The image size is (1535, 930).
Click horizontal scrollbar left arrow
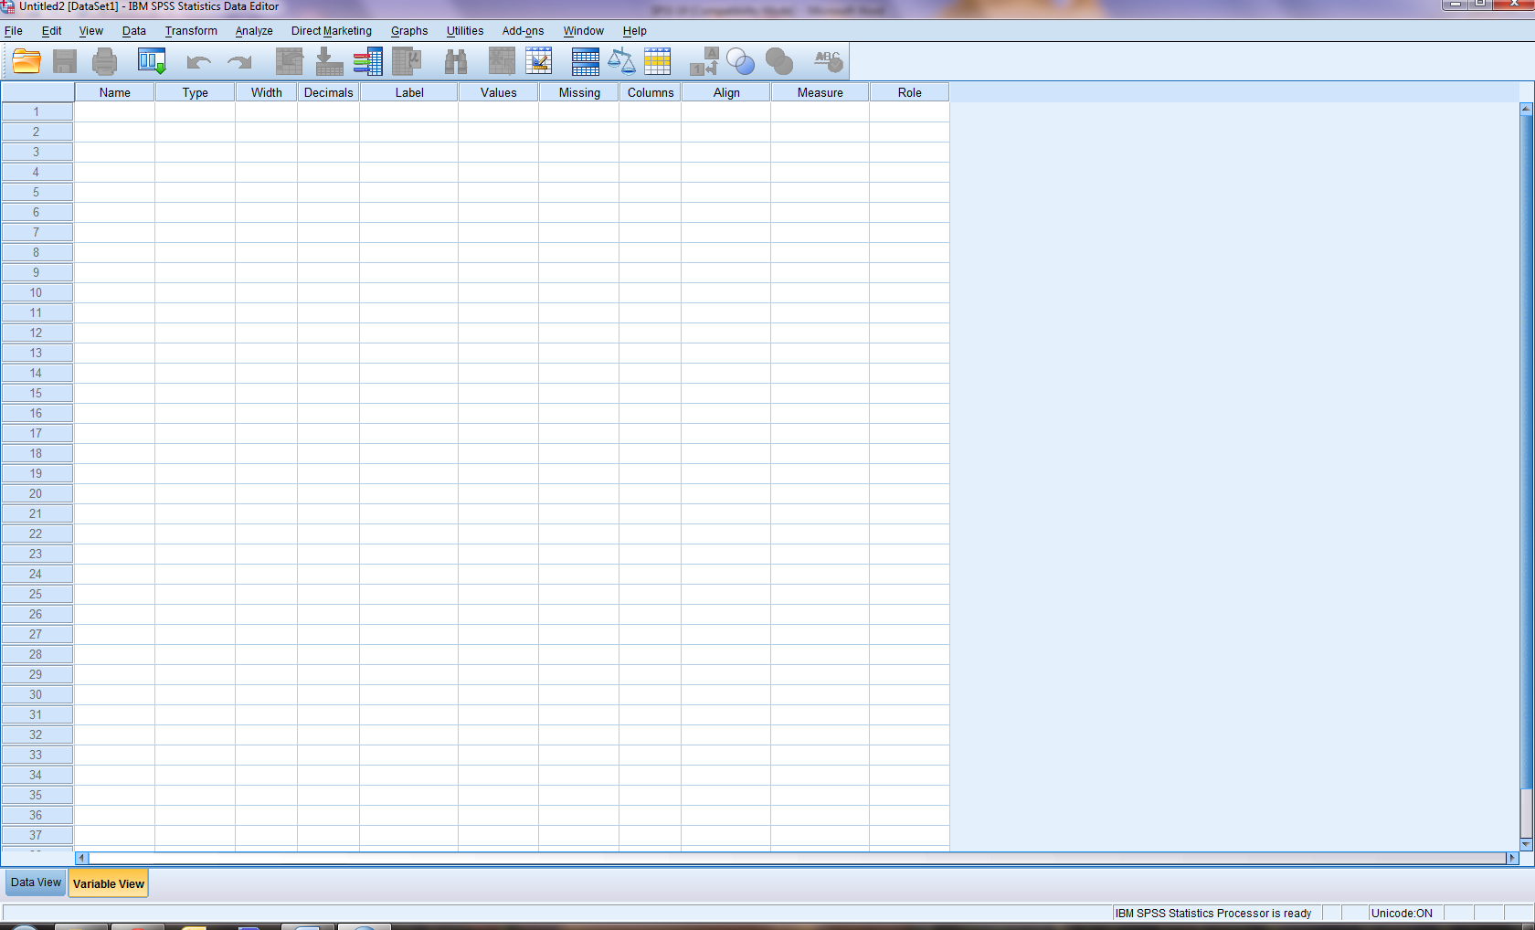[82, 858]
